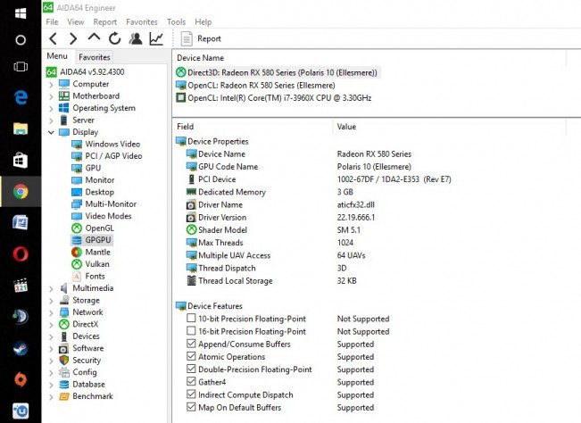Click the user profile toolbar icon
Image resolution: width=581 pixels, height=423 pixels.
coord(136,38)
